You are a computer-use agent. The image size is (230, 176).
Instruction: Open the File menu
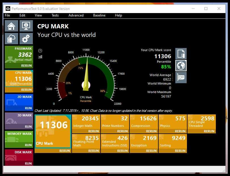point(7,15)
